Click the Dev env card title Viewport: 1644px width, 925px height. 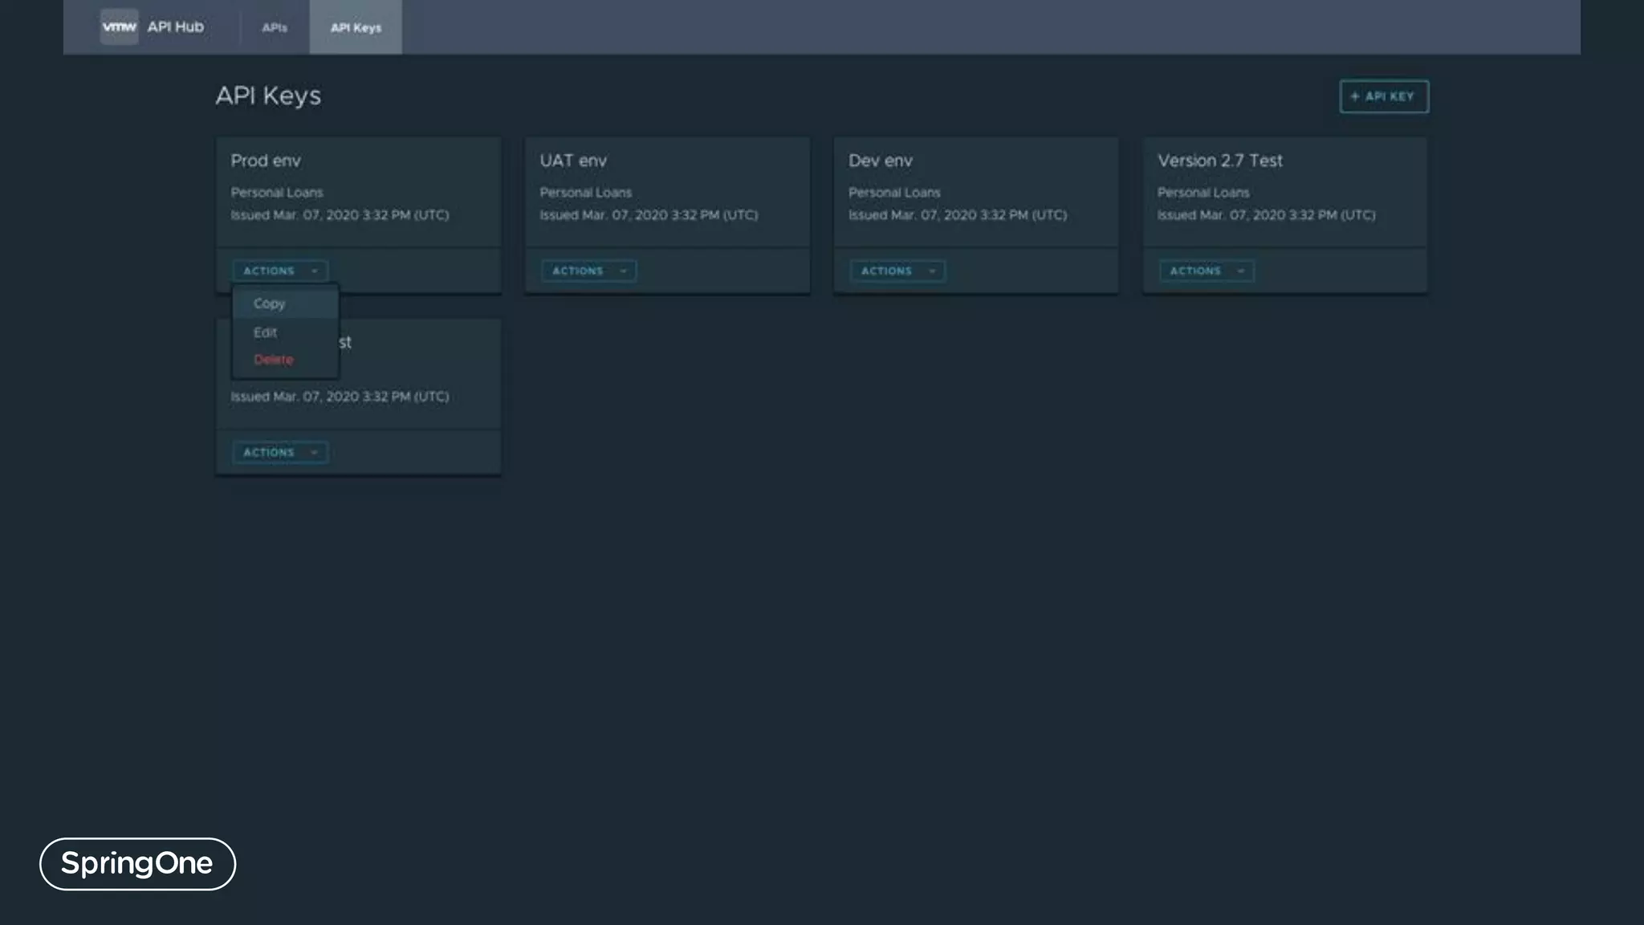pyautogui.click(x=880, y=161)
